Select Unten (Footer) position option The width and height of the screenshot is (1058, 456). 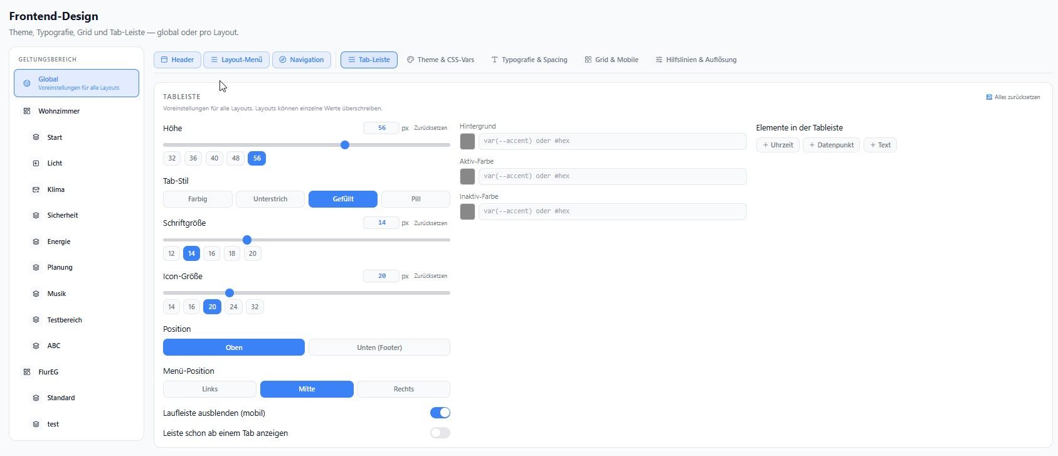[x=379, y=347]
